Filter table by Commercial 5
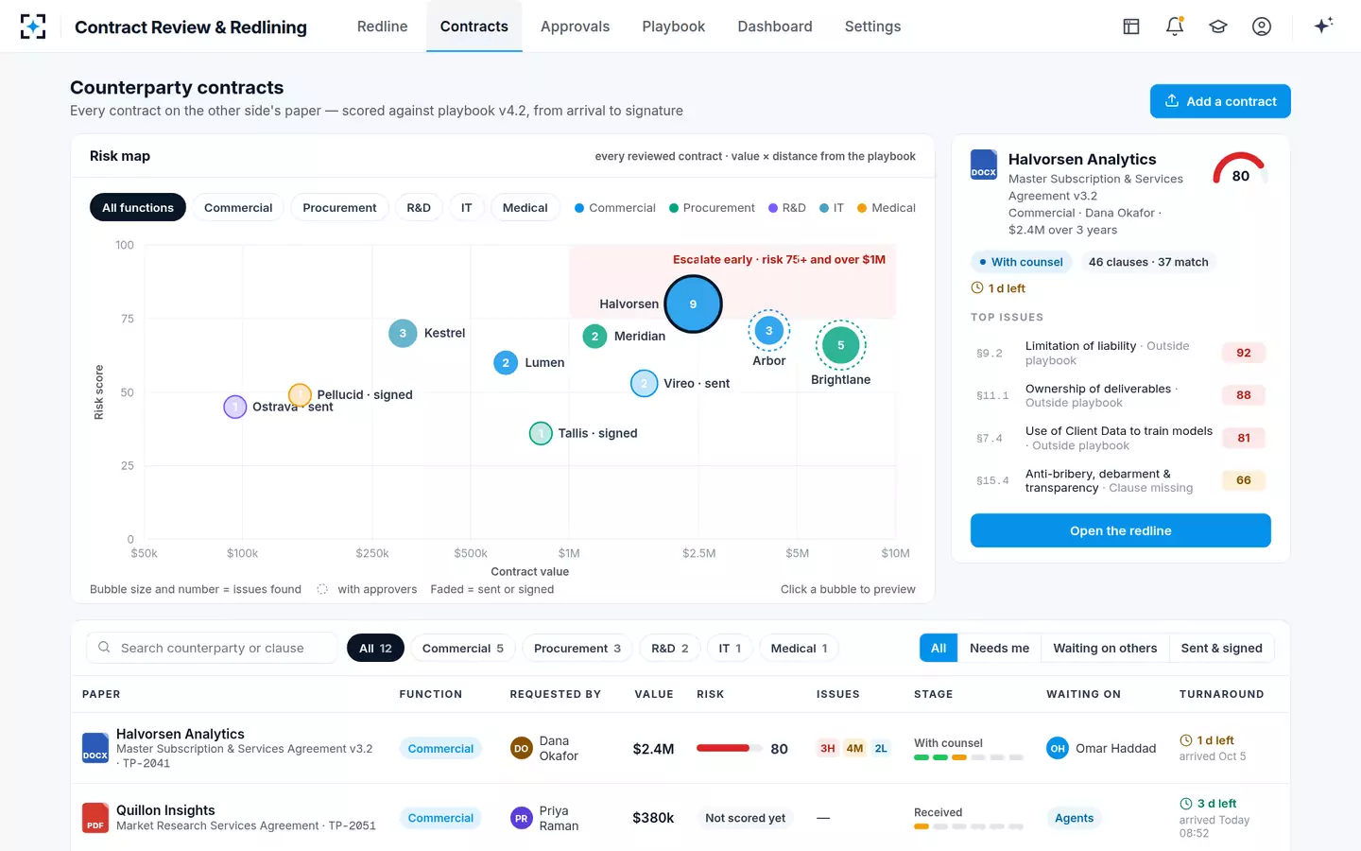 463,648
